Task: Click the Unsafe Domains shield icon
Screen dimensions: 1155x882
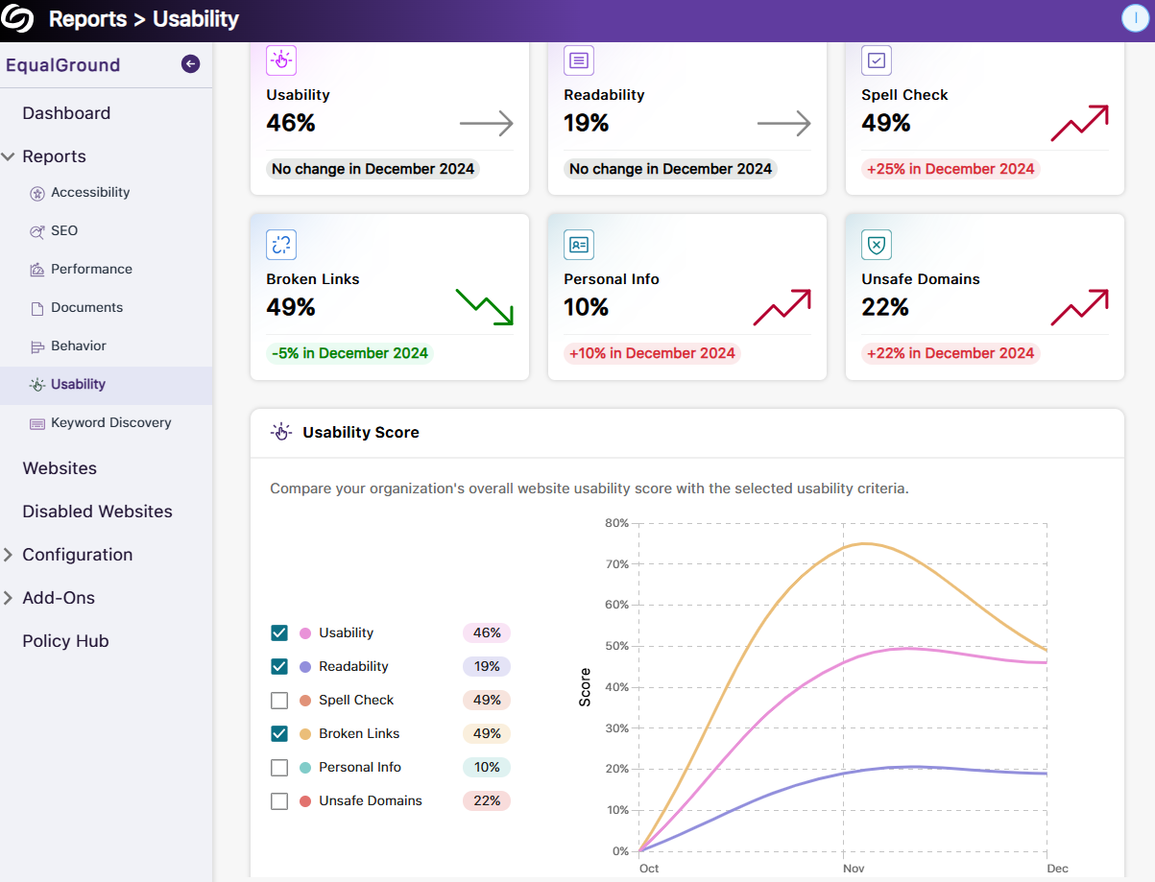Action: (x=877, y=245)
